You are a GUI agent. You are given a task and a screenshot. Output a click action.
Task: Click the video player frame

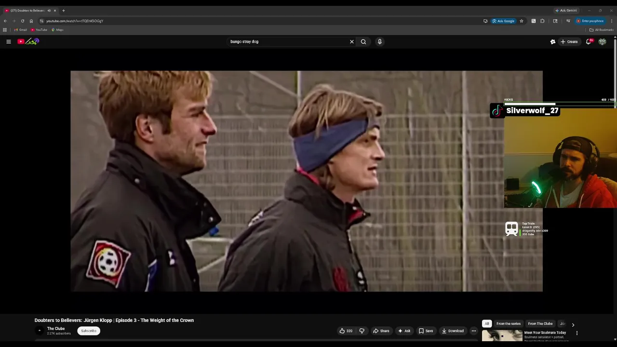(307, 181)
